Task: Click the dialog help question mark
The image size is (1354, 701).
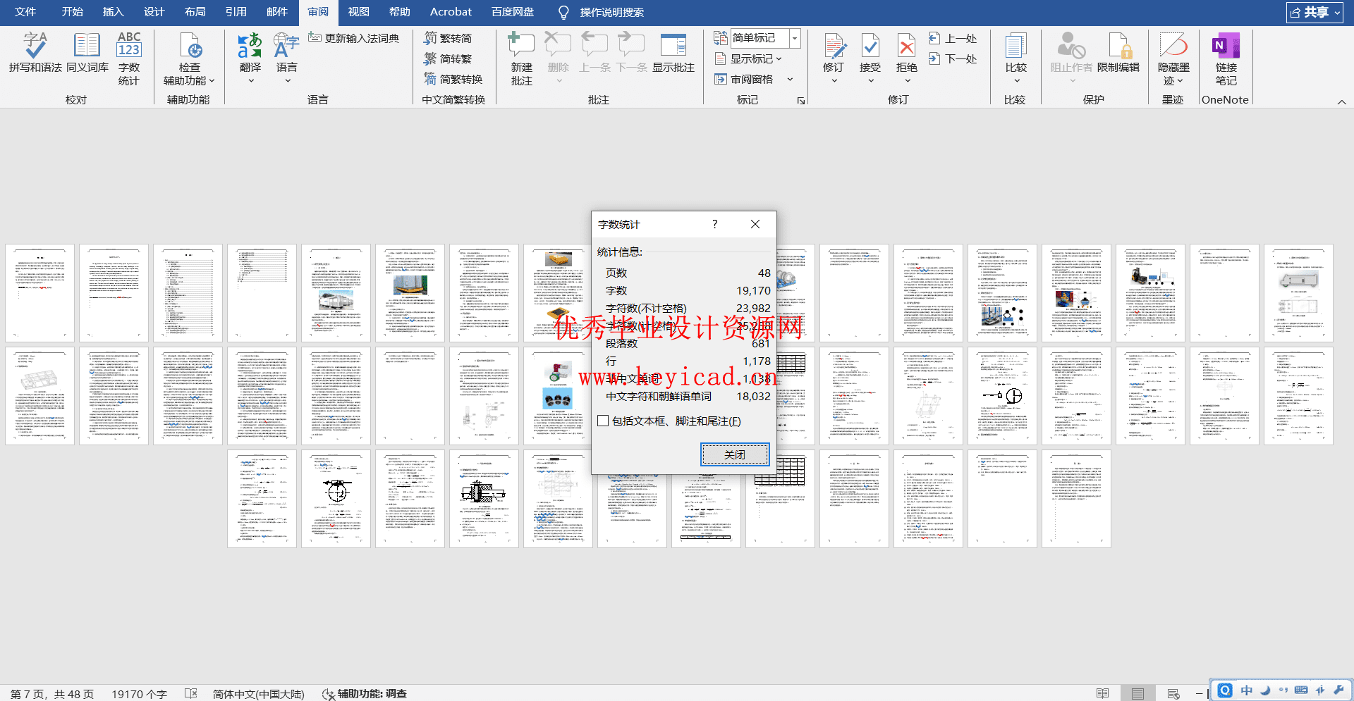Action: pyautogui.click(x=714, y=224)
